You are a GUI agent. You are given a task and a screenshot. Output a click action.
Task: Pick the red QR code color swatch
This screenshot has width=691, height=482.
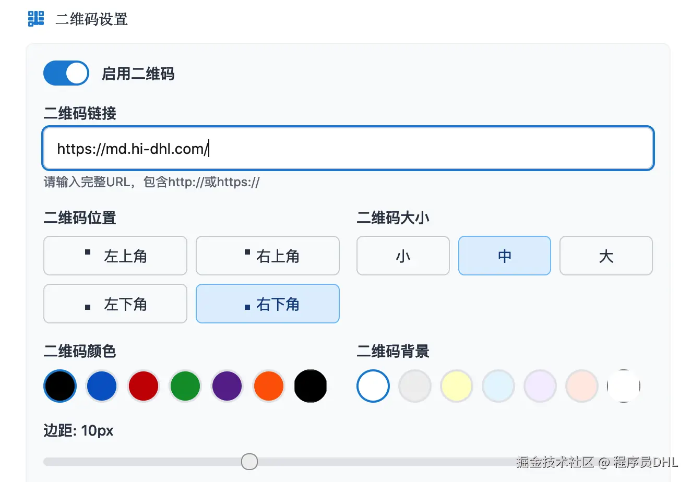(144, 386)
